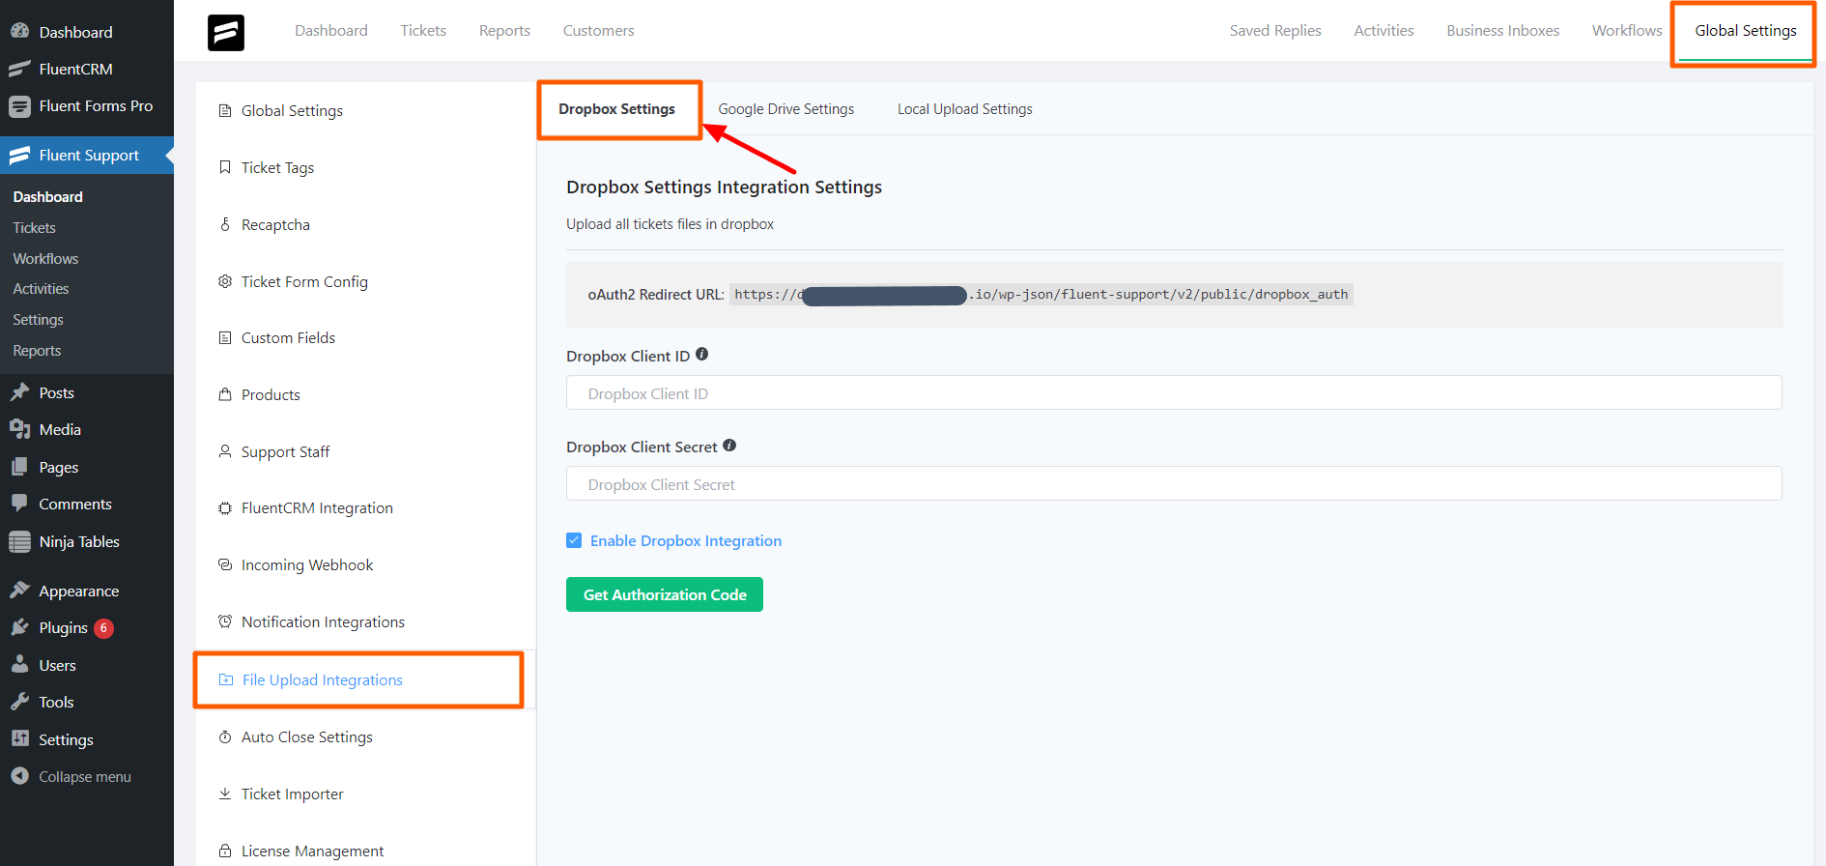
Task: Click the Auto Close Settings timer icon
Action: [x=225, y=736]
